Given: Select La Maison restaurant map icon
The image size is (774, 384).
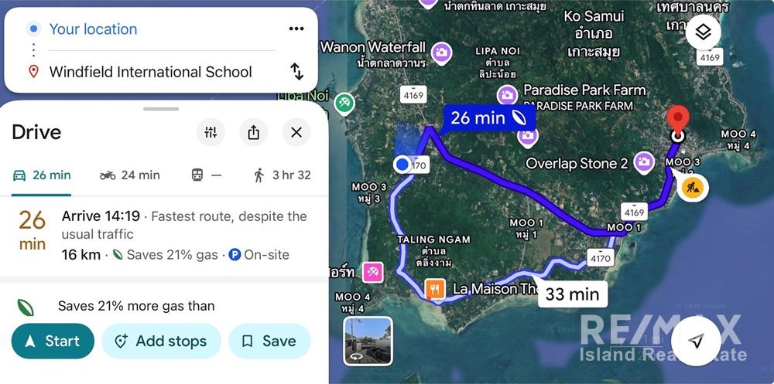Looking at the screenshot, I should tap(435, 289).
